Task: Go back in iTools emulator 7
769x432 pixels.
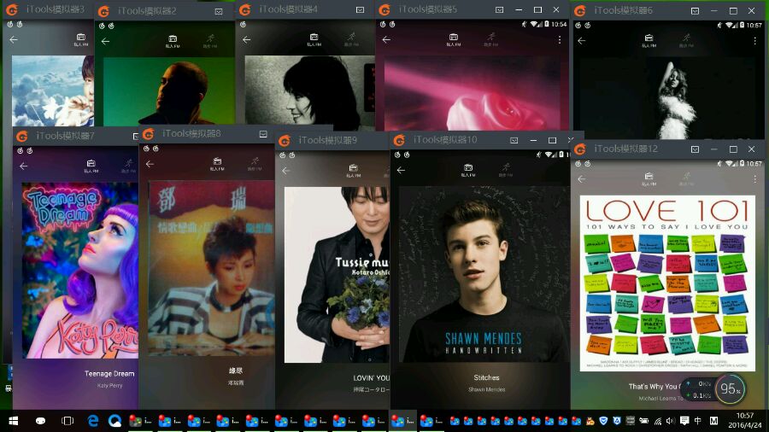Action: coord(24,166)
